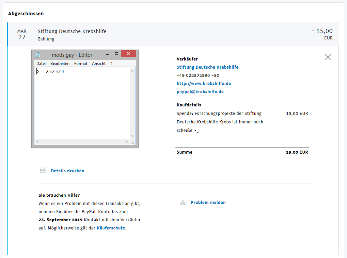Click the Verkäufer heading
347x258 pixels.
(x=187, y=59)
